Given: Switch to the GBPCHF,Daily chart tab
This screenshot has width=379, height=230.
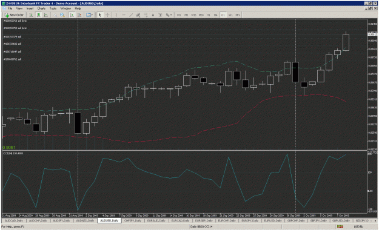Looking at the screenshot, I should [x=296, y=220].
